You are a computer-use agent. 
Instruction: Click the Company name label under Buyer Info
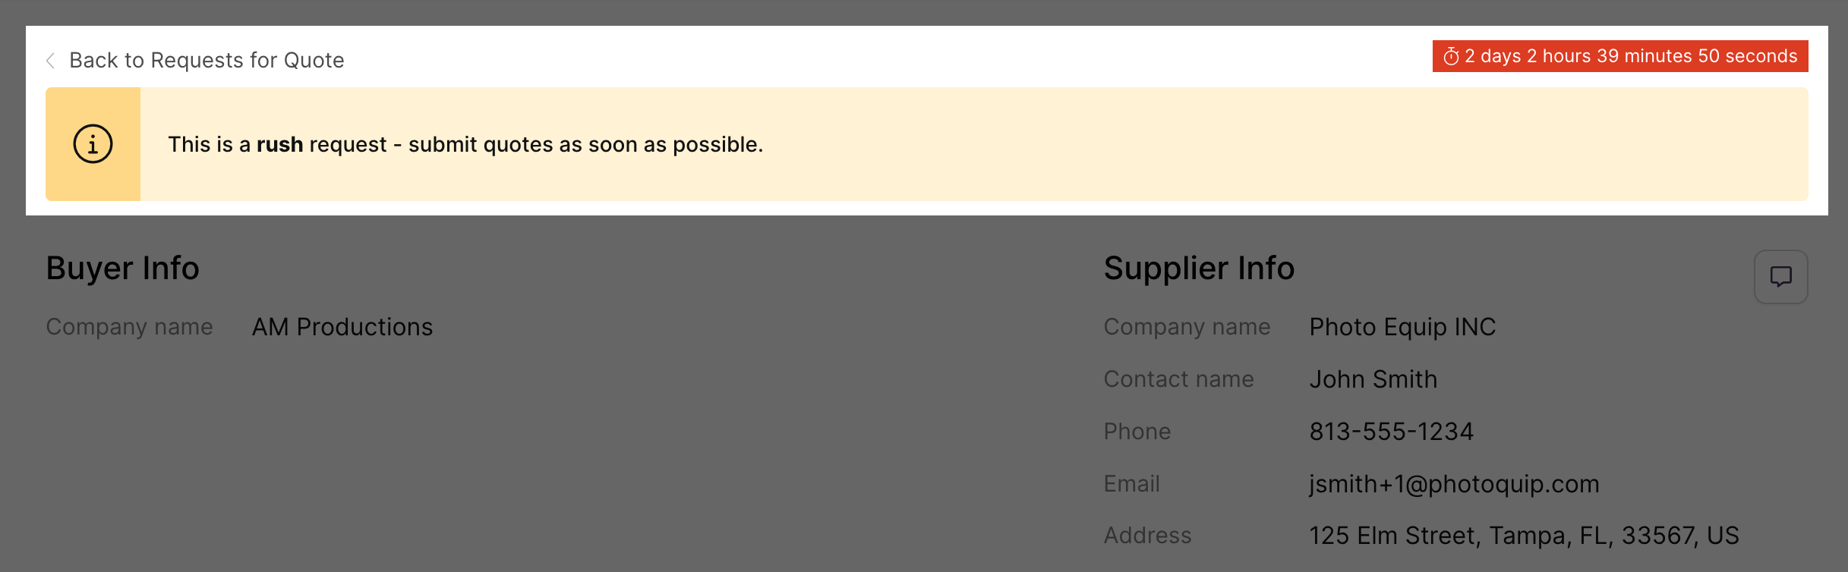click(x=129, y=327)
